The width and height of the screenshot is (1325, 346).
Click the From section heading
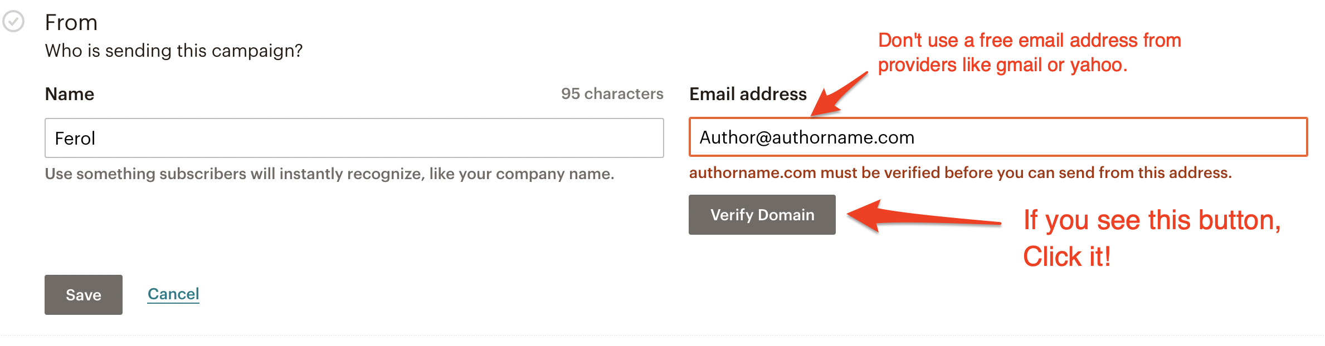(x=71, y=23)
